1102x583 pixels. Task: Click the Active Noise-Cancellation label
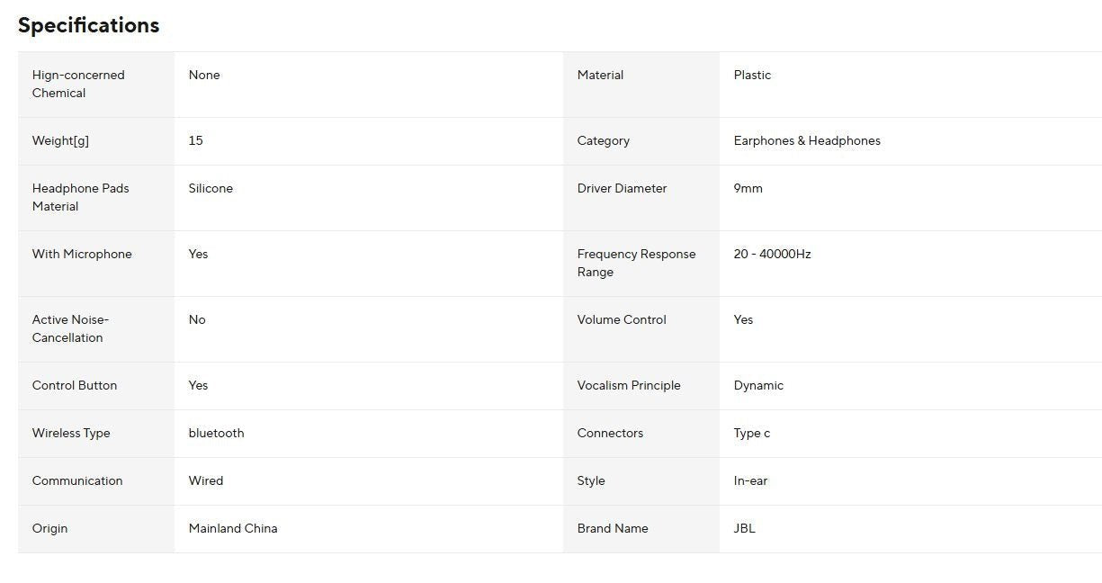70,328
